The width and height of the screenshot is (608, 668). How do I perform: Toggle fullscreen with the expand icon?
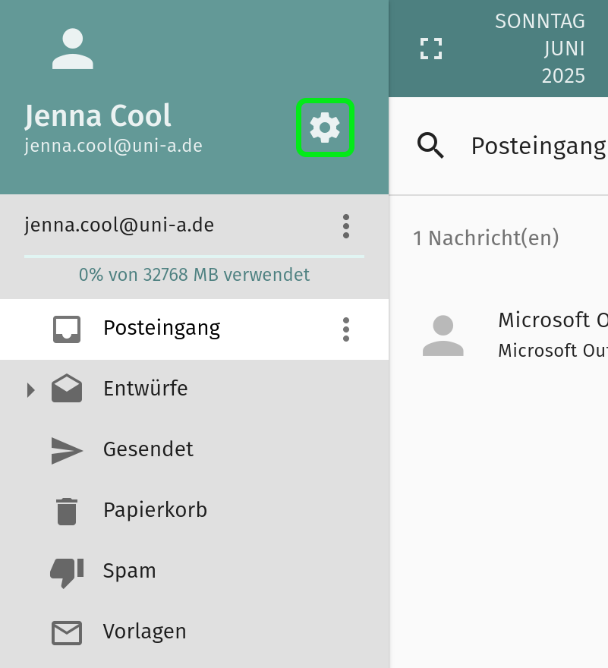coord(431,49)
